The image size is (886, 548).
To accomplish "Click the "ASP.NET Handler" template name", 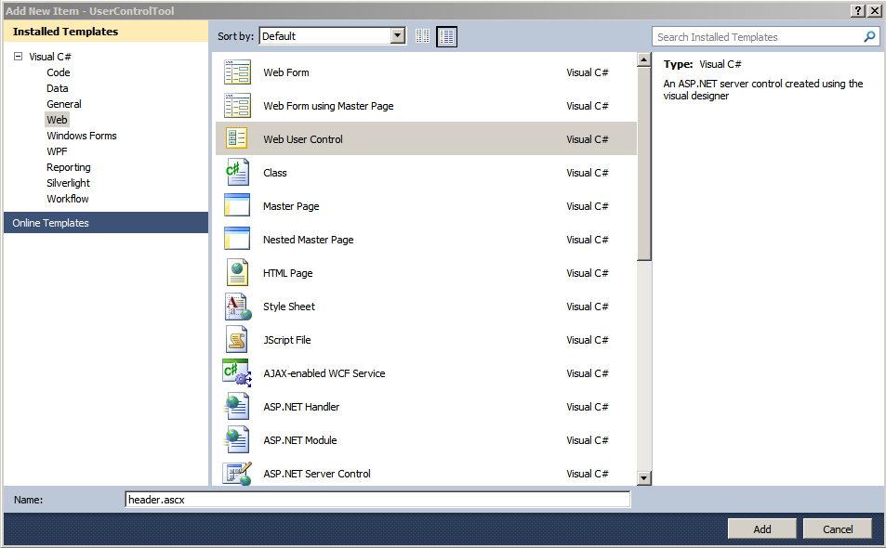I will coord(301,406).
